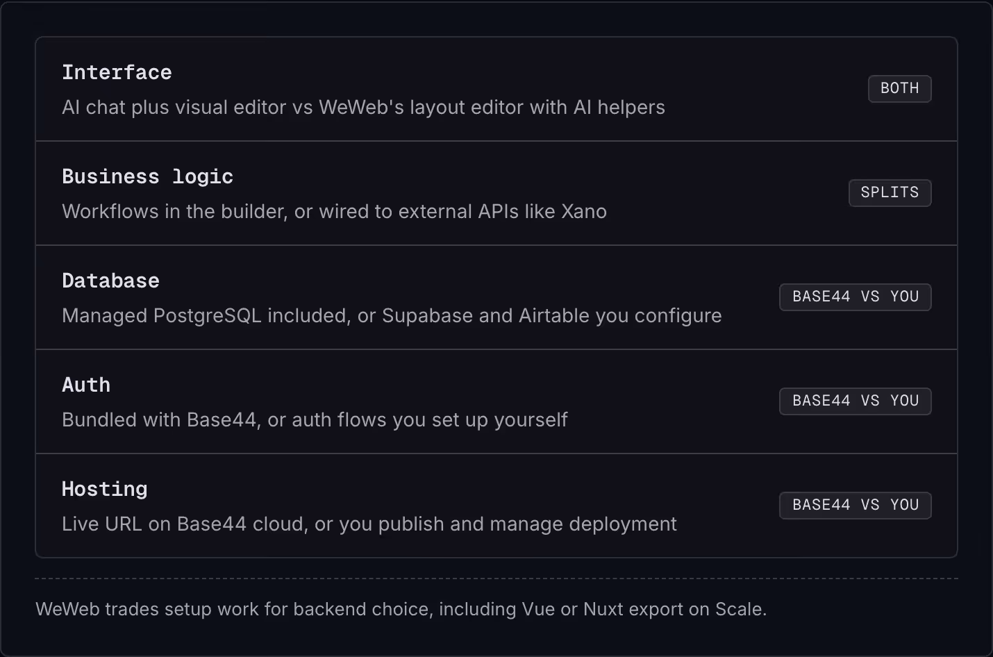Screen dimensions: 993x657
Task: Select BASE44 VS YOU badge in Hosting row
Action: click(855, 505)
